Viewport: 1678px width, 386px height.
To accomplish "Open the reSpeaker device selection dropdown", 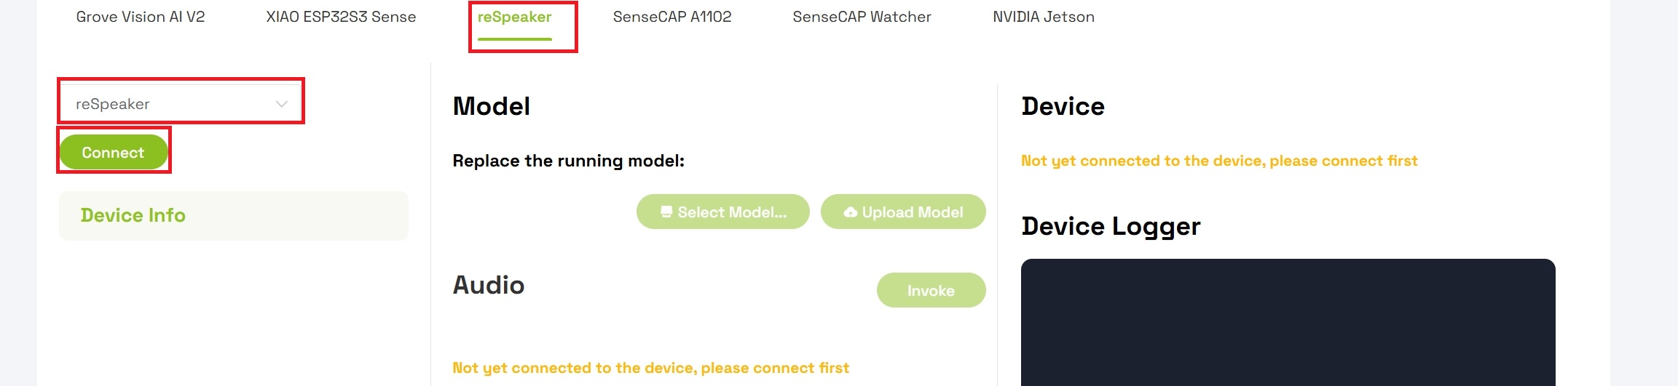I will pos(180,104).
